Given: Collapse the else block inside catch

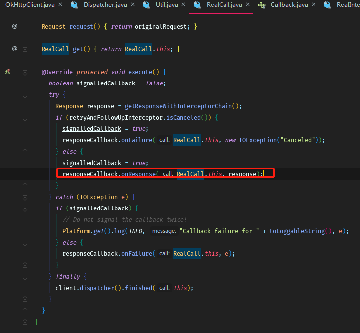Looking at the screenshot, I should [x=25, y=243].
